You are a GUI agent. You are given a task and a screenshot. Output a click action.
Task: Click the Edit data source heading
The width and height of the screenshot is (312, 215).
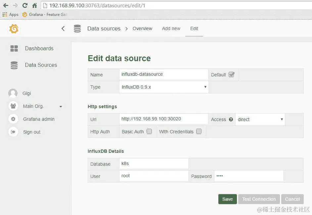click(x=119, y=58)
